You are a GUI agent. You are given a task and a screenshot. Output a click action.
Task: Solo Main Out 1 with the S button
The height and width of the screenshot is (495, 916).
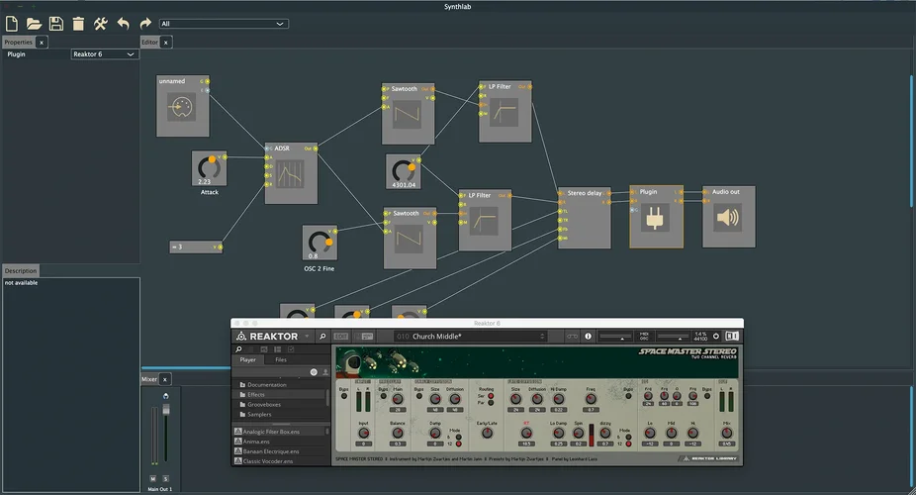coord(165,478)
